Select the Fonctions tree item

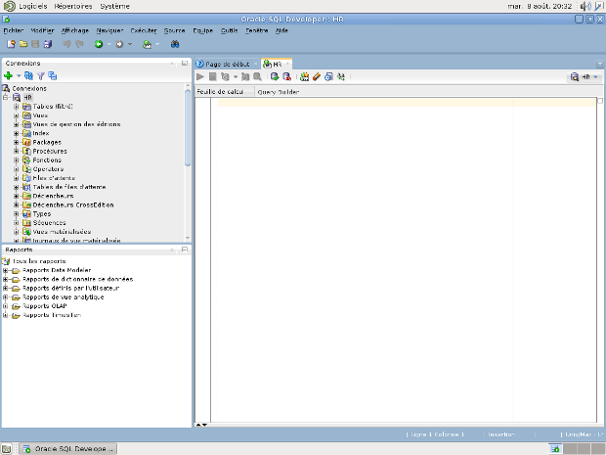pos(47,159)
